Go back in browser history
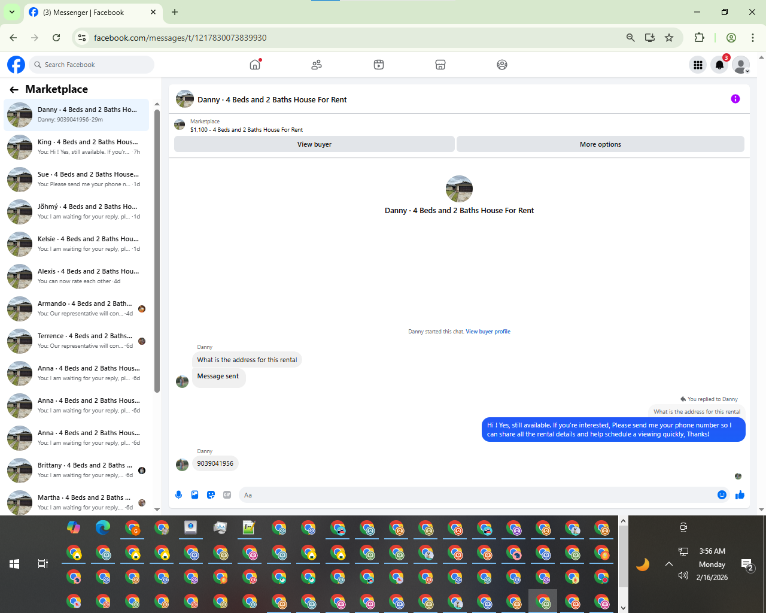This screenshot has width=766, height=613. click(x=13, y=38)
